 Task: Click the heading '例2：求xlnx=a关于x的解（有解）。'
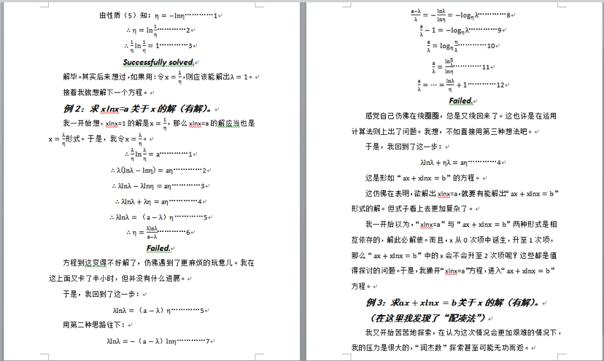coord(139,109)
